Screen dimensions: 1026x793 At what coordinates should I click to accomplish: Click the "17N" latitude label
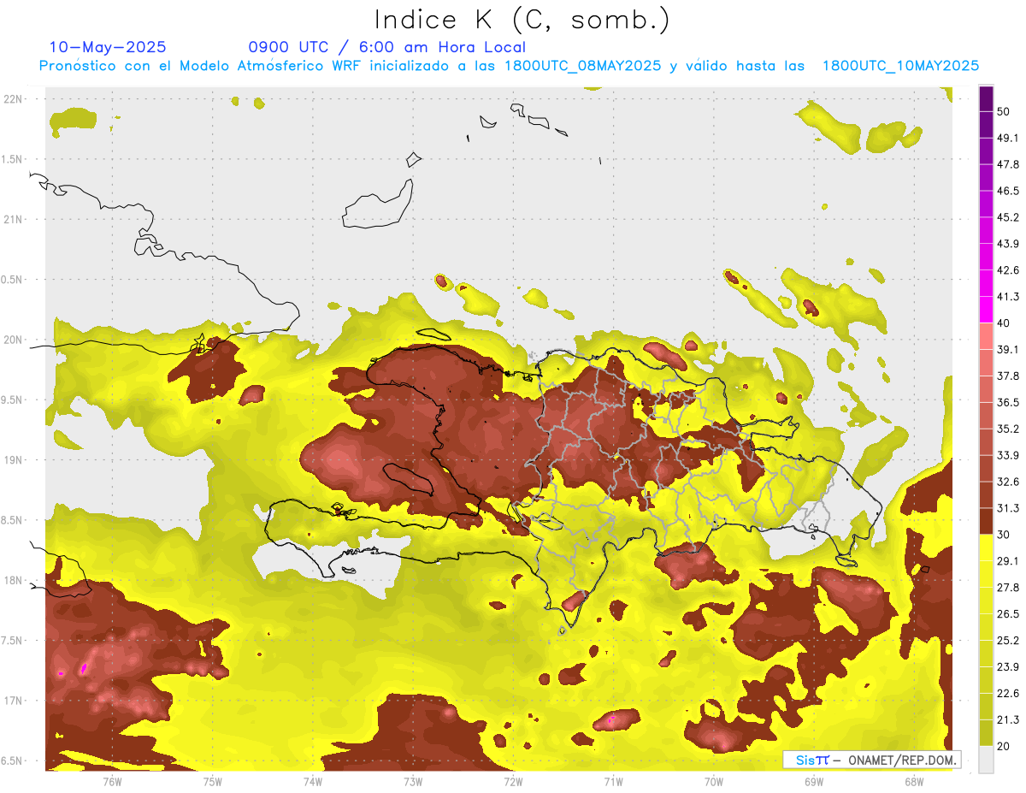13,701
